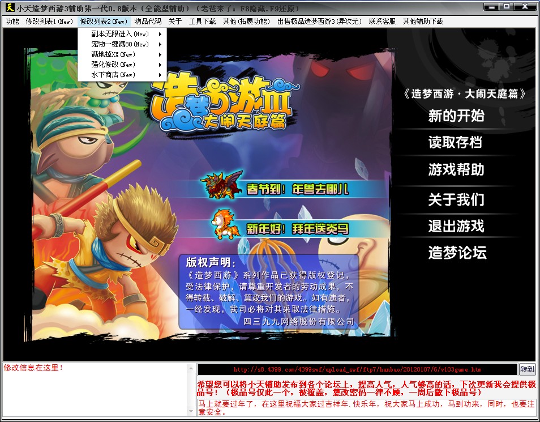This screenshot has height=422, width=540.
Task: Open the 出售极品造梦西游3(异次元) menu
Action: coord(320,22)
